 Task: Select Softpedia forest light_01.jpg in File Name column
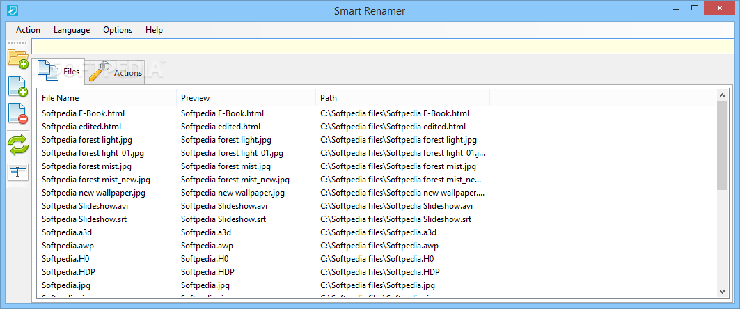[x=93, y=153]
